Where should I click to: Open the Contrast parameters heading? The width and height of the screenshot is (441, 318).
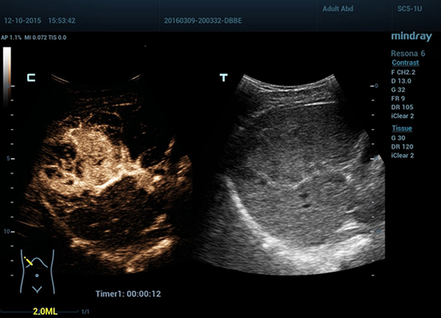tap(406, 63)
